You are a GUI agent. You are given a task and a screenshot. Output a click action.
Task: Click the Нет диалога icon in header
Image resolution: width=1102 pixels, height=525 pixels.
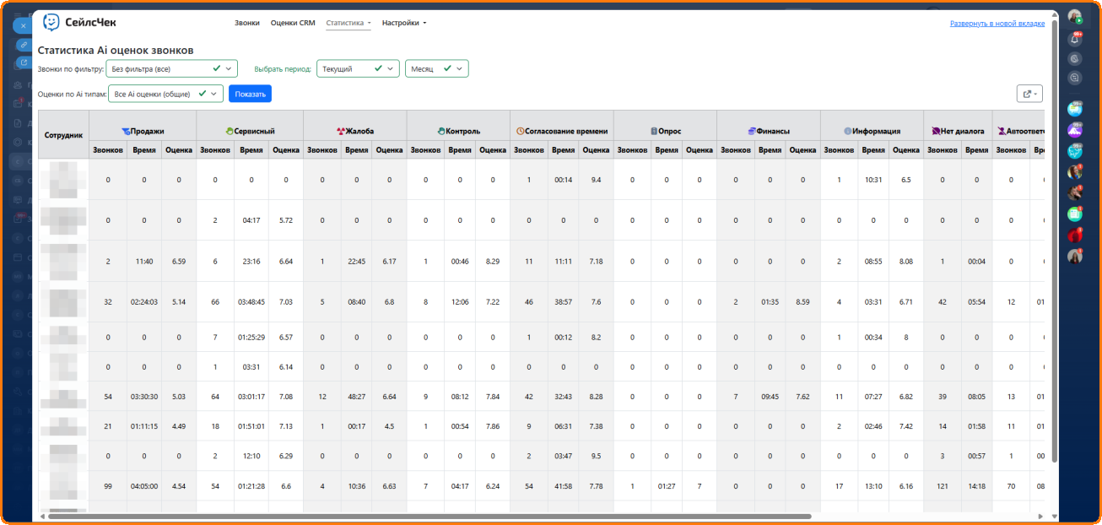pos(936,132)
